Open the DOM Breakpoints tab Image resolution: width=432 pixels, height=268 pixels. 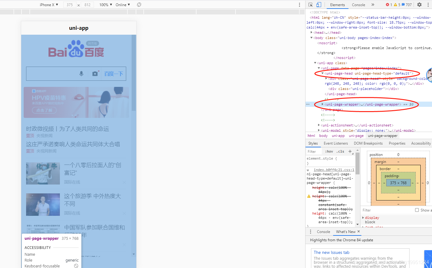click(x=368, y=143)
